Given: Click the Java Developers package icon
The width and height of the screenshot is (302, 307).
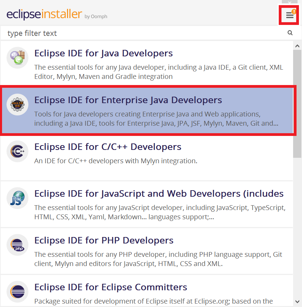Looking at the screenshot, I should [17, 58].
